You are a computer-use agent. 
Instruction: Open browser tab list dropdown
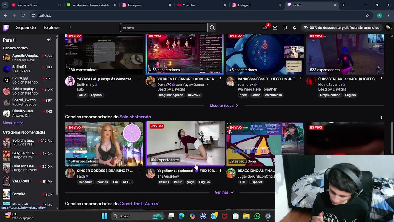click(x=5, y=5)
